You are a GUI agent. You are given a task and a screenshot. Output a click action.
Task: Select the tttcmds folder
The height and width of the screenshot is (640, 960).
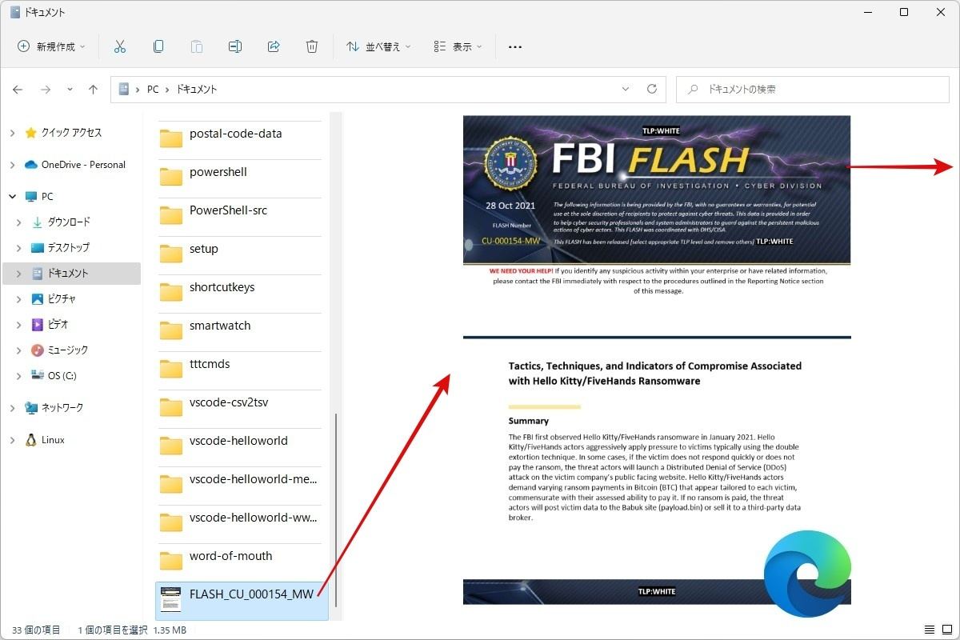pos(239,368)
